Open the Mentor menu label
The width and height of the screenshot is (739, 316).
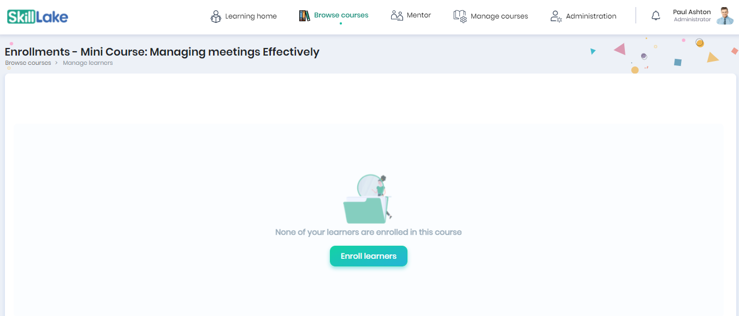419,15
